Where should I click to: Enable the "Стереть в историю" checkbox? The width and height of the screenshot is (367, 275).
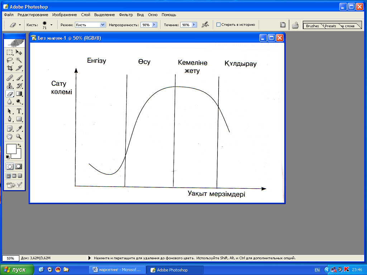coord(218,25)
